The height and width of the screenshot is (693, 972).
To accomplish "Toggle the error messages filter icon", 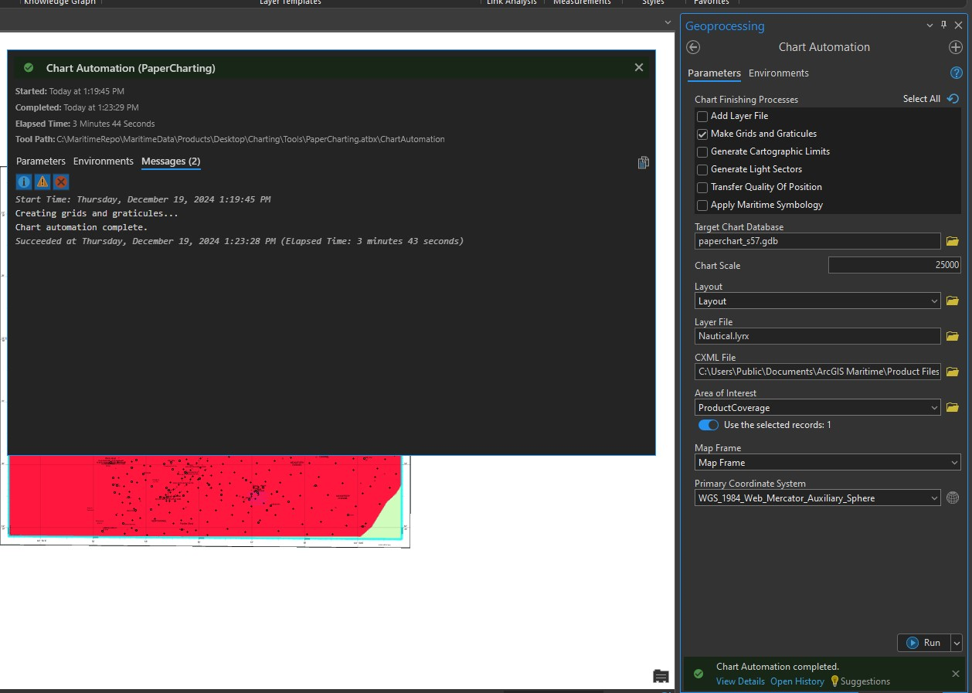I will click(60, 182).
